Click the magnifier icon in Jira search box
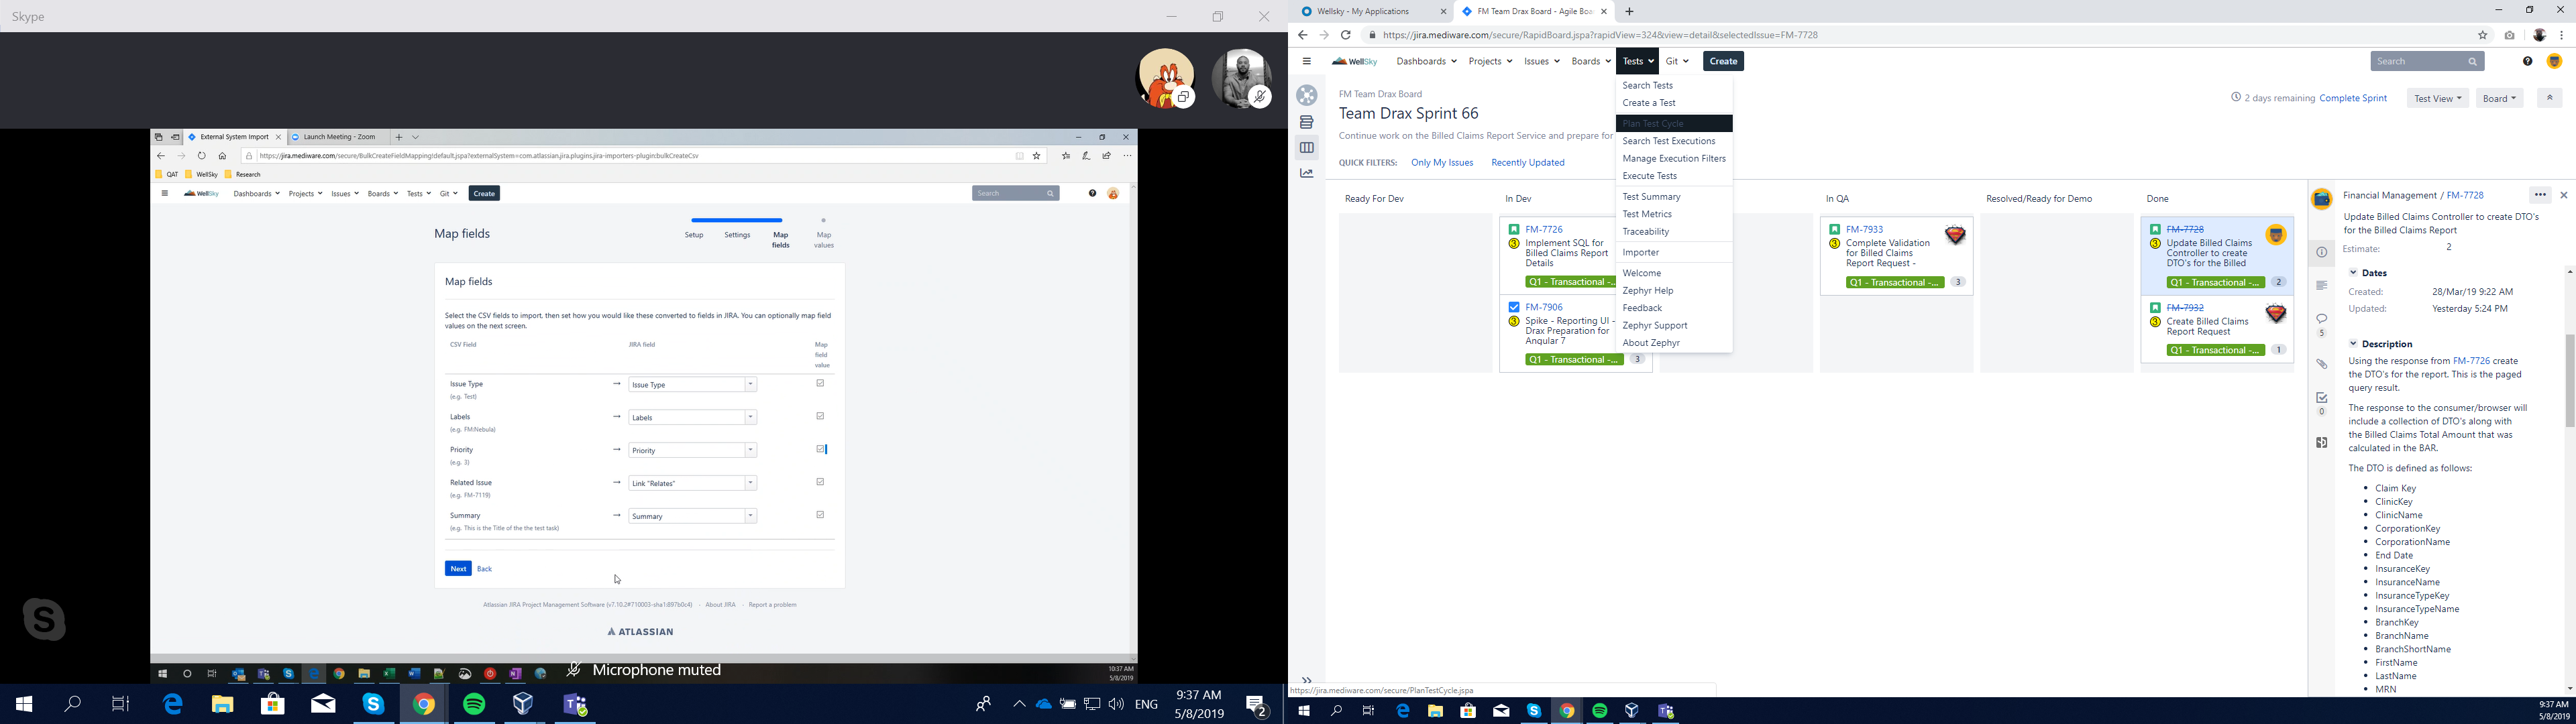This screenshot has width=2576, height=724. (2472, 62)
